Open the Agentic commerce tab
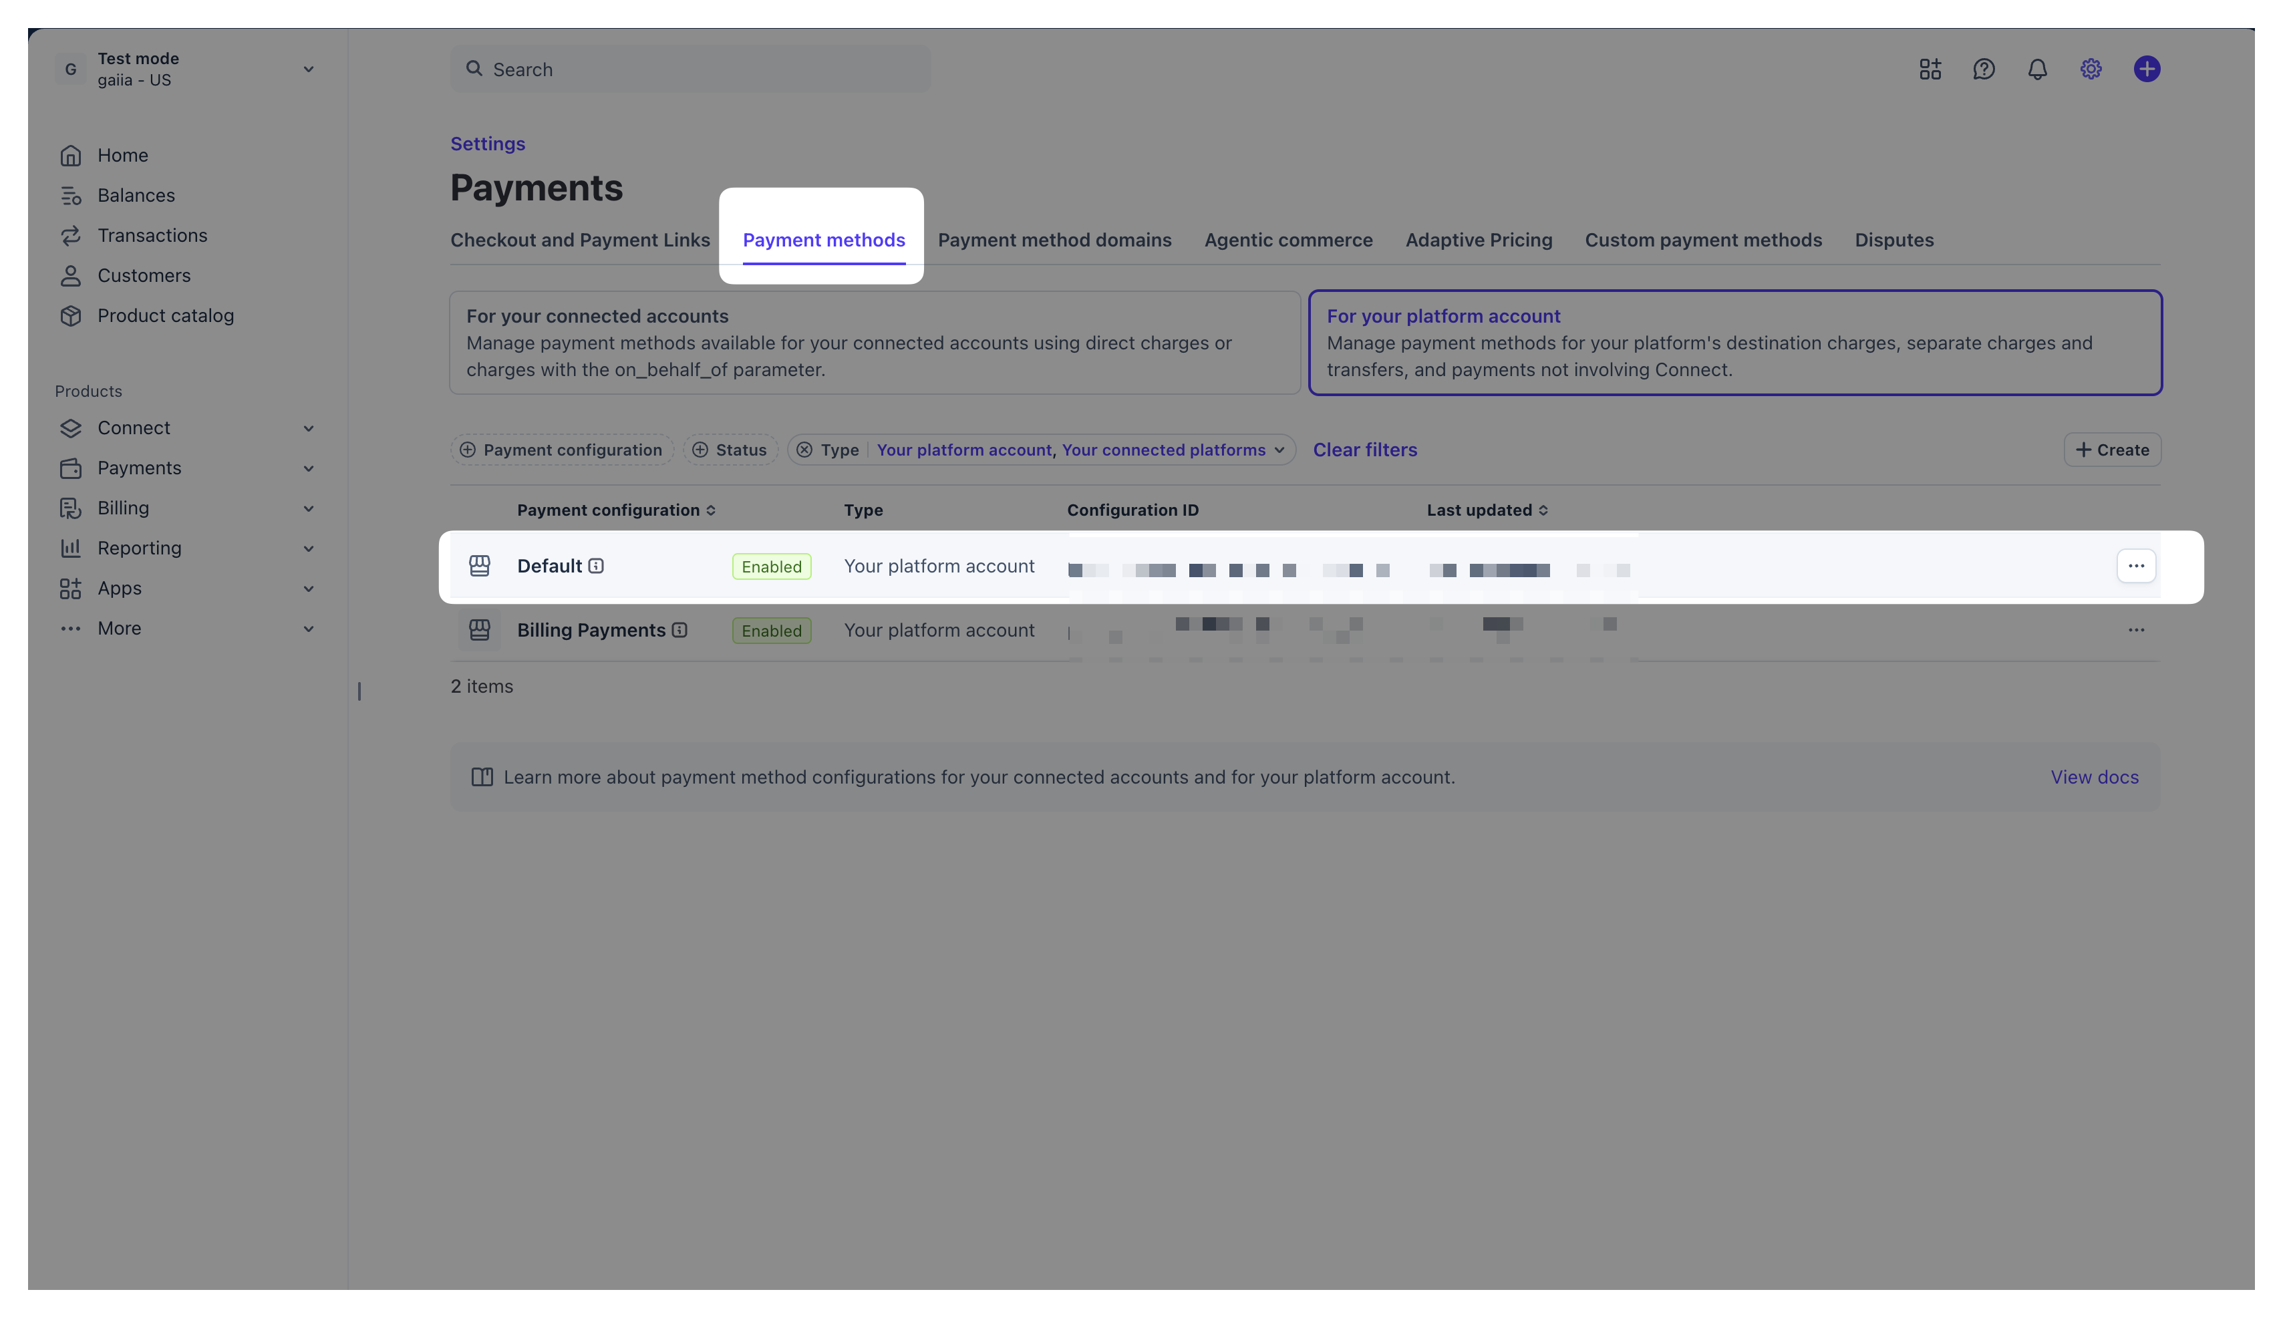This screenshot has height=1318, width=2283. click(1287, 240)
